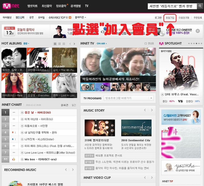Open 쿠폰등록 link
204x186 pixels.
[198, 18]
